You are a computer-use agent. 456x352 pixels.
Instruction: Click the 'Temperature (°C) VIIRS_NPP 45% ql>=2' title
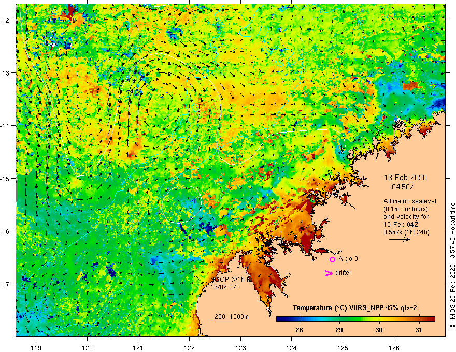pos(355,308)
